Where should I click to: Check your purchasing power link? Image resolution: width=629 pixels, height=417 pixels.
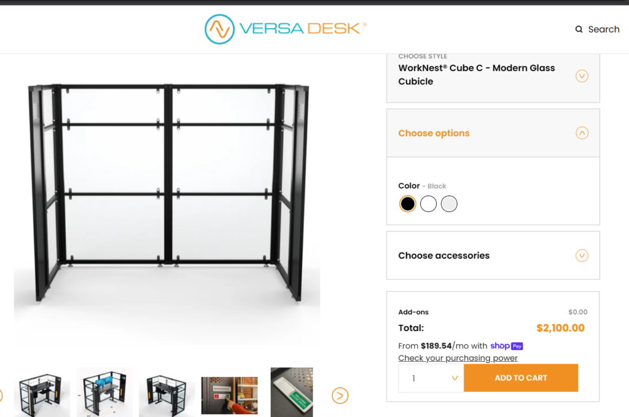pos(458,358)
